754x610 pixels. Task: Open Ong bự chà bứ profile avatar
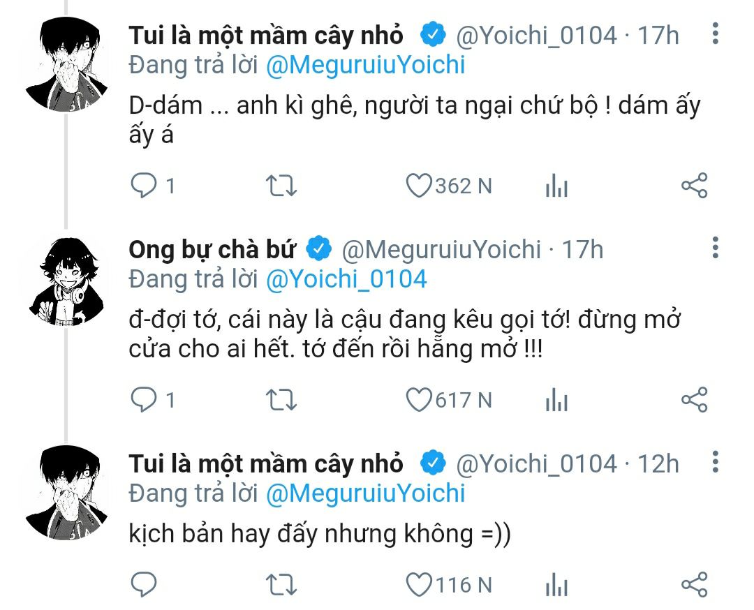[x=66, y=279]
